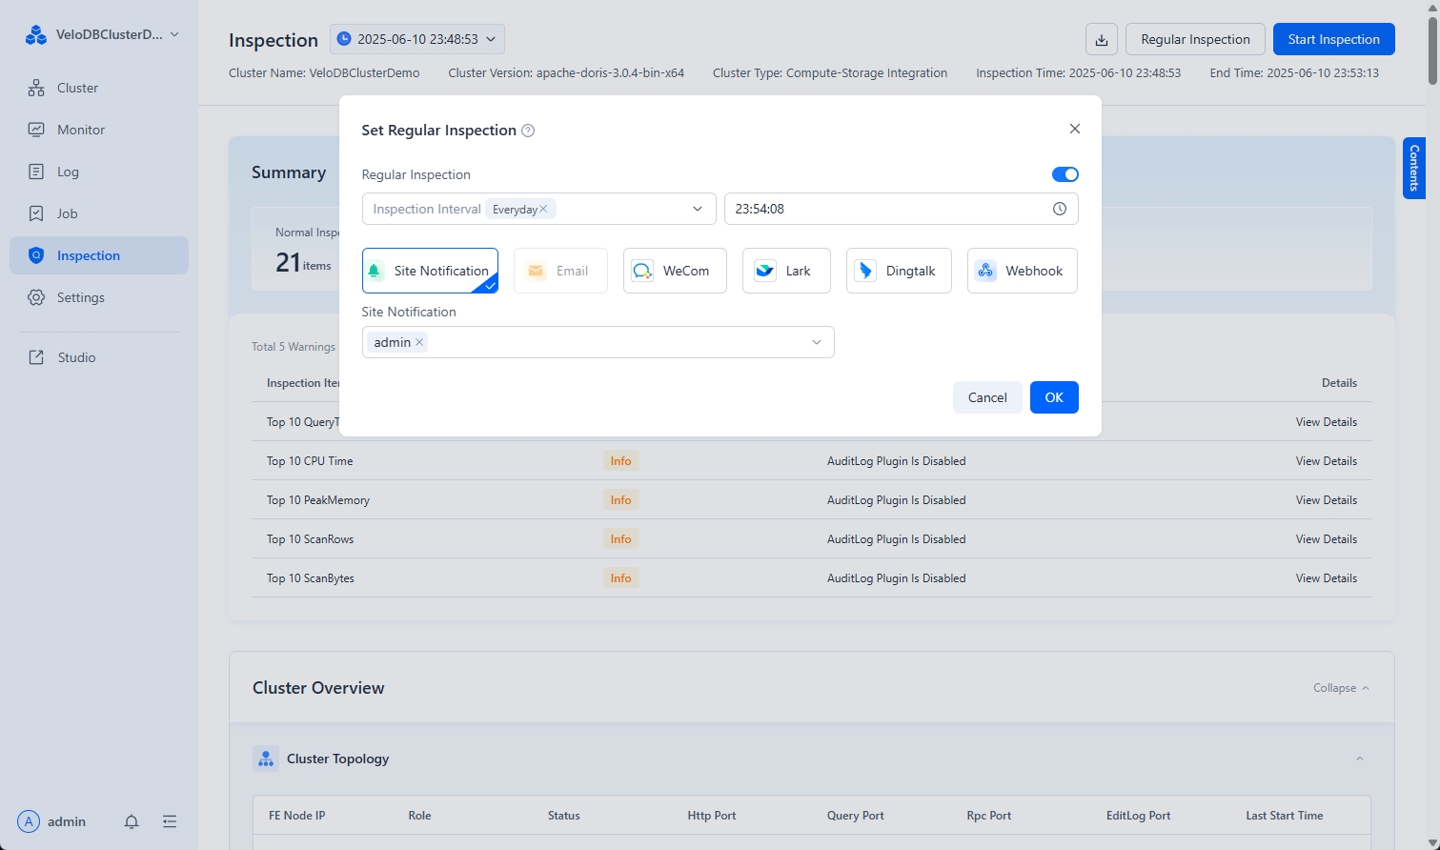Close the Set Regular Inspection dialog
The height and width of the screenshot is (850, 1440).
(1074, 129)
